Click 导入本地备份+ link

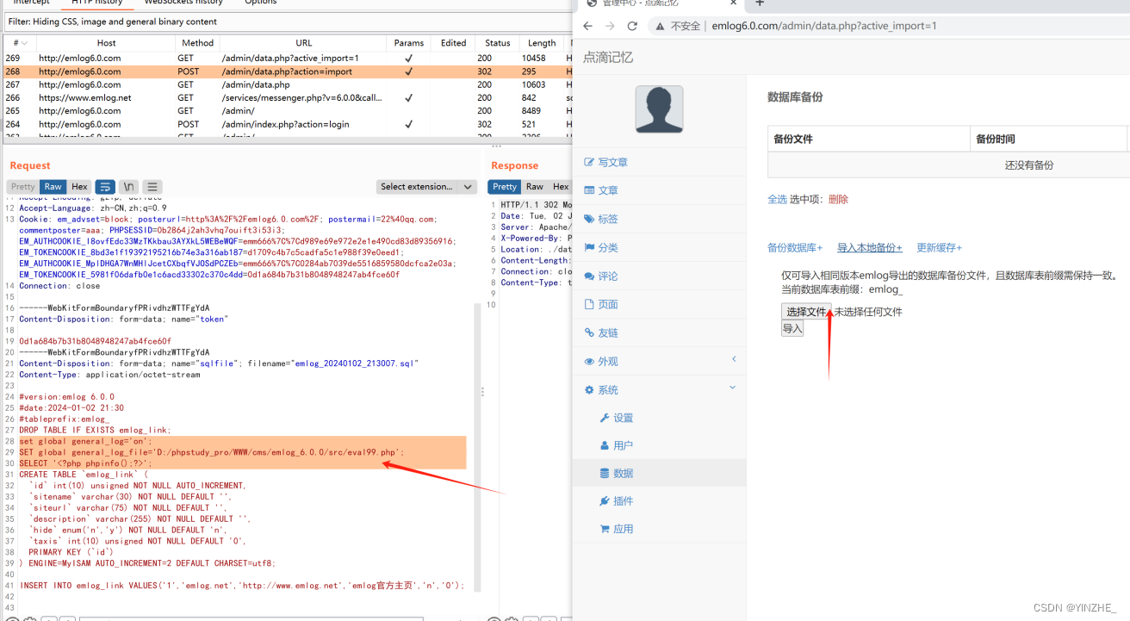pos(870,247)
